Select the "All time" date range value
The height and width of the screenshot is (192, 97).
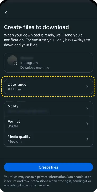pos(14,89)
